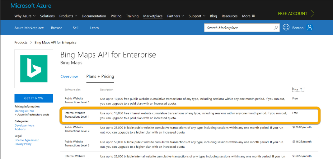Viewport: 333px width, 159px height.
Task: Click the Software plan column header
Action: (73, 90)
